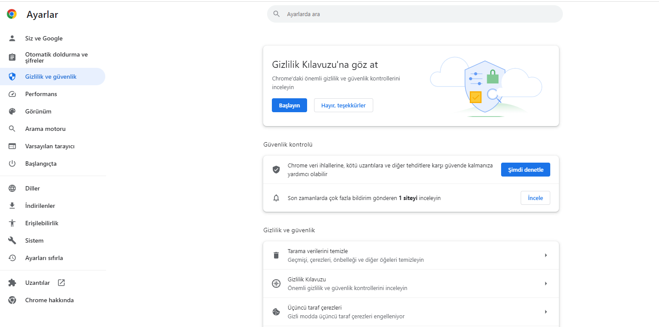Click the cookie icon for Üçüncü taraf çerezleri

point(276,312)
